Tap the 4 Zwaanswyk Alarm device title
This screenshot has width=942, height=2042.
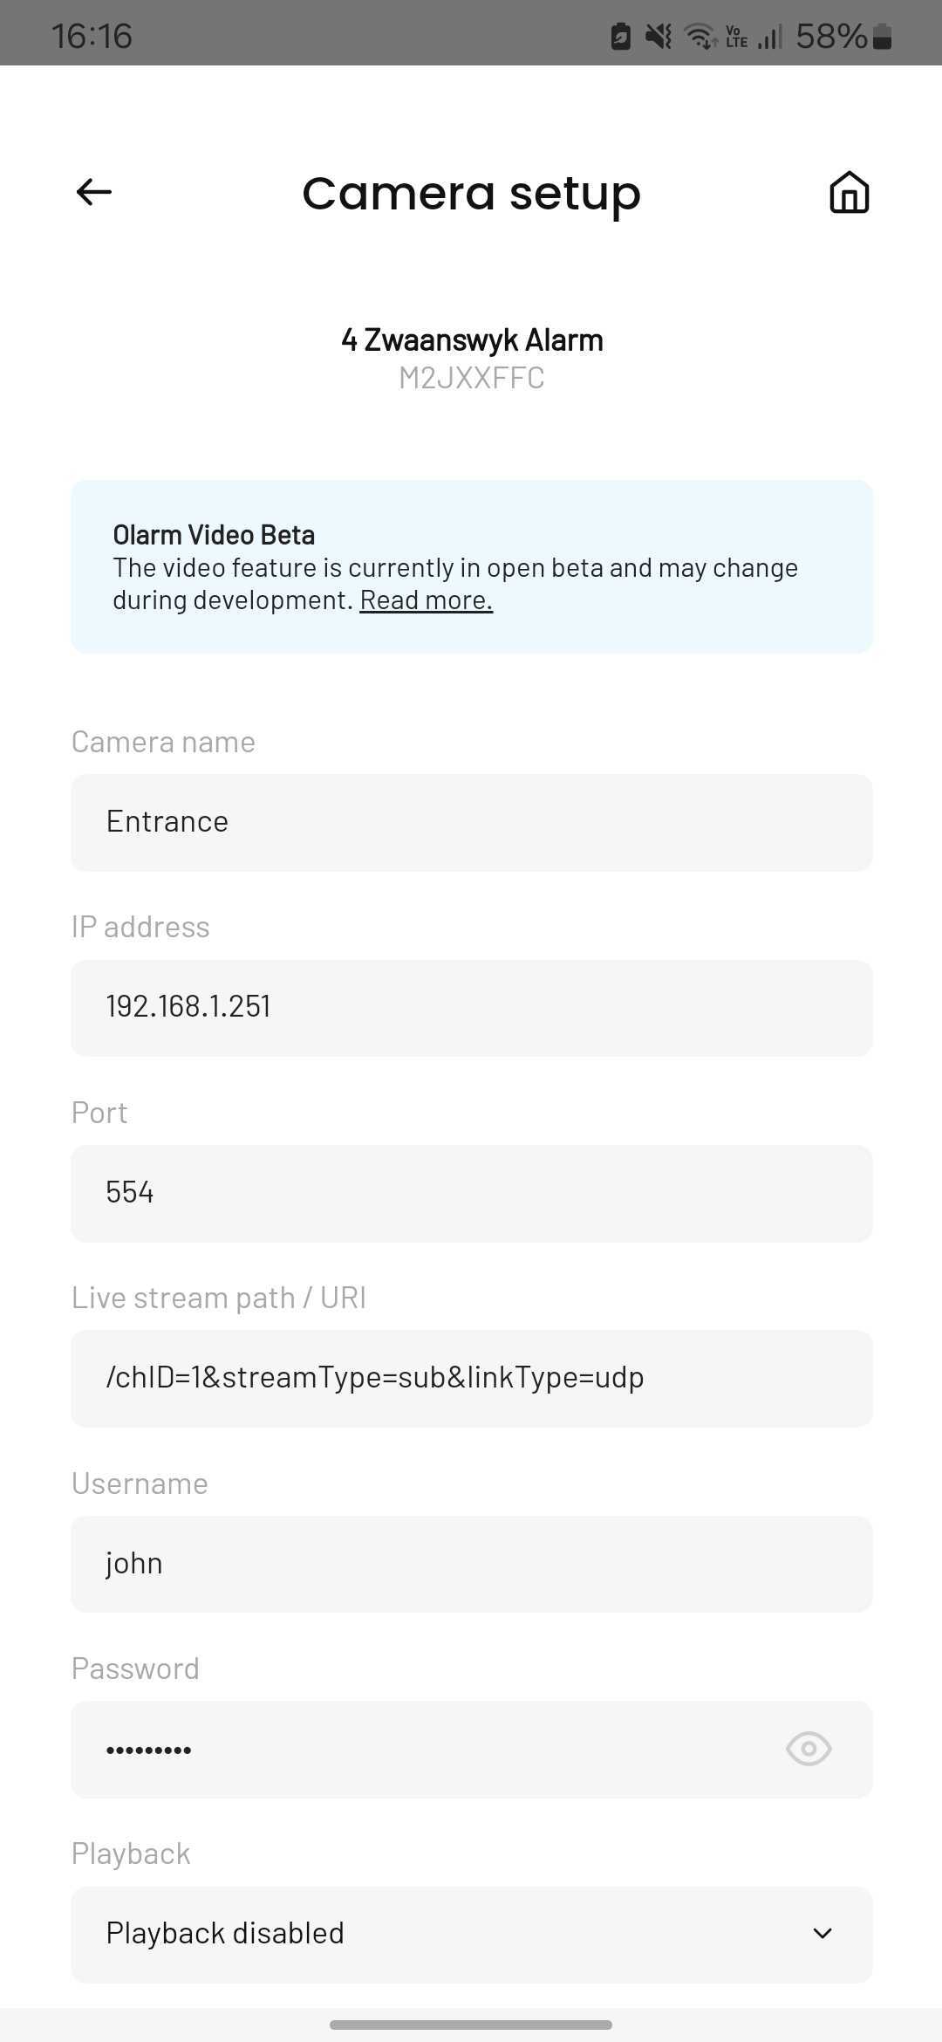tap(472, 339)
